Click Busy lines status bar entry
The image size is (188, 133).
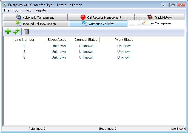(108, 129)
